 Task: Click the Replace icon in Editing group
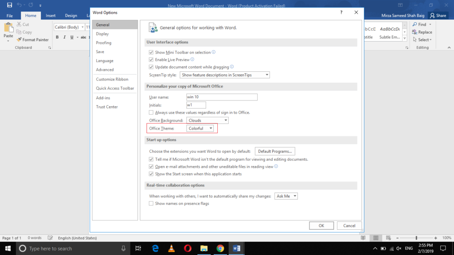(x=415, y=32)
